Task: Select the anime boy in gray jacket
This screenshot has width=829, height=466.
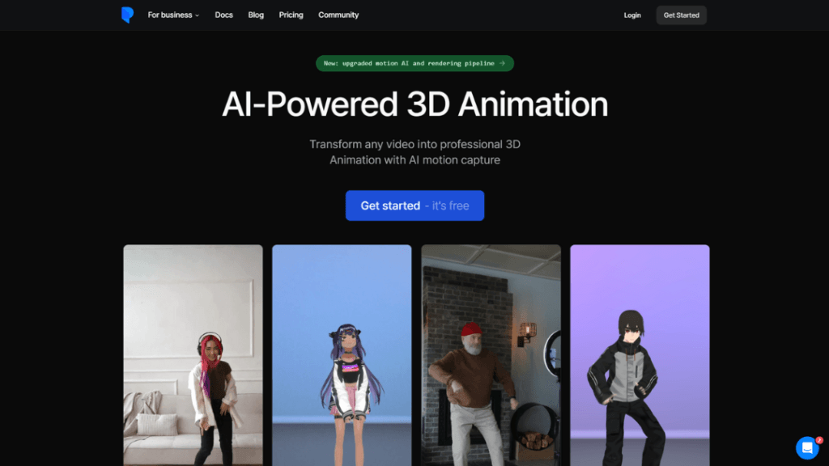Action: [x=640, y=354]
